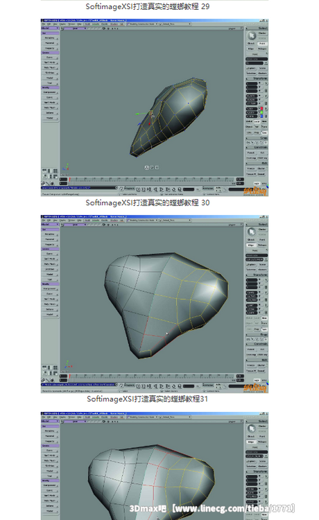This screenshot has width=319, height=520.
Task: Open the File menu in top screenshot
Action: (x=43, y=24)
